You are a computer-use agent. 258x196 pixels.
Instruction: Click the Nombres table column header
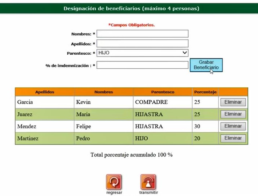coord(103,92)
